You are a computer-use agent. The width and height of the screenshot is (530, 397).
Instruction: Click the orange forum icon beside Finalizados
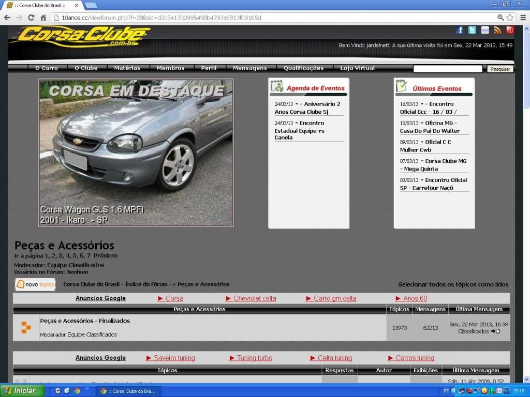click(x=26, y=327)
